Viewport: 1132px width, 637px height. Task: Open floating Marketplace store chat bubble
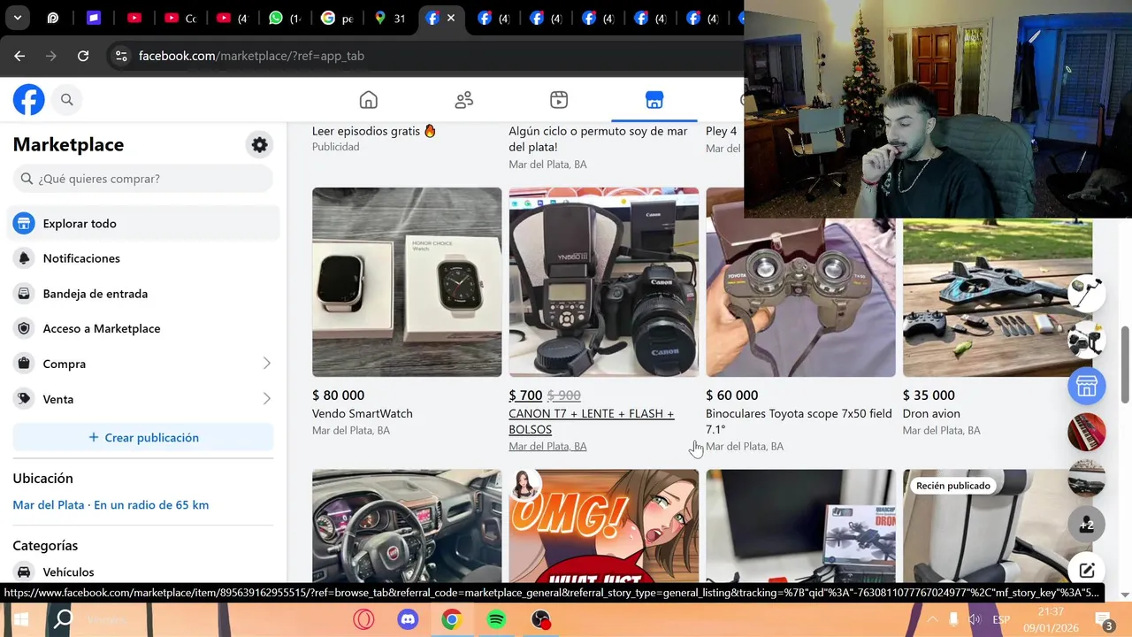pyautogui.click(x=1086, y=386)
